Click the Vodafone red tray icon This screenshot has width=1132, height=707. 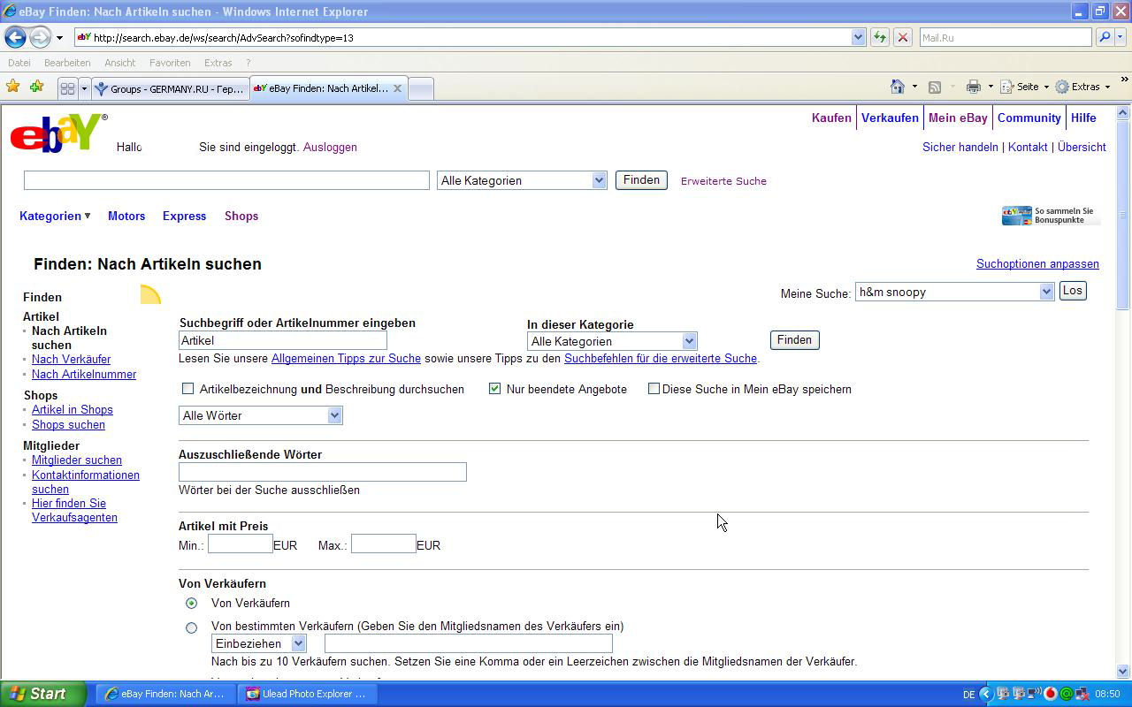(x=1051, y=694)
